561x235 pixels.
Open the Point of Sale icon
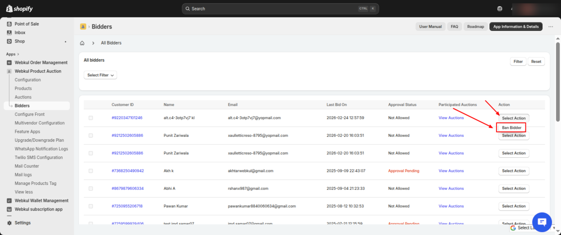(10, 24)
